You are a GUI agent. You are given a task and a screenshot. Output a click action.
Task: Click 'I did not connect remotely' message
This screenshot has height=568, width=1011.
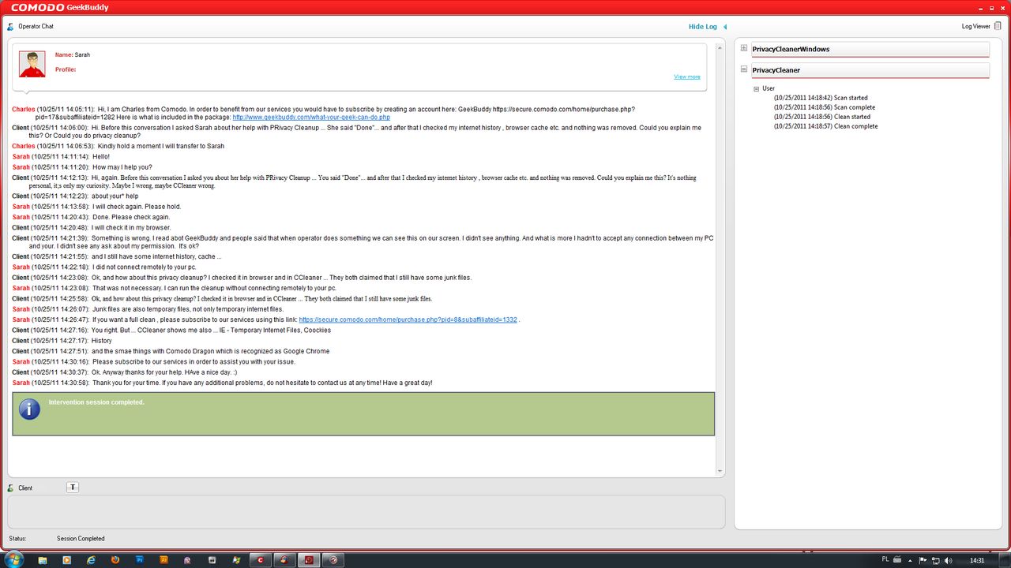[x=145, y=267]
